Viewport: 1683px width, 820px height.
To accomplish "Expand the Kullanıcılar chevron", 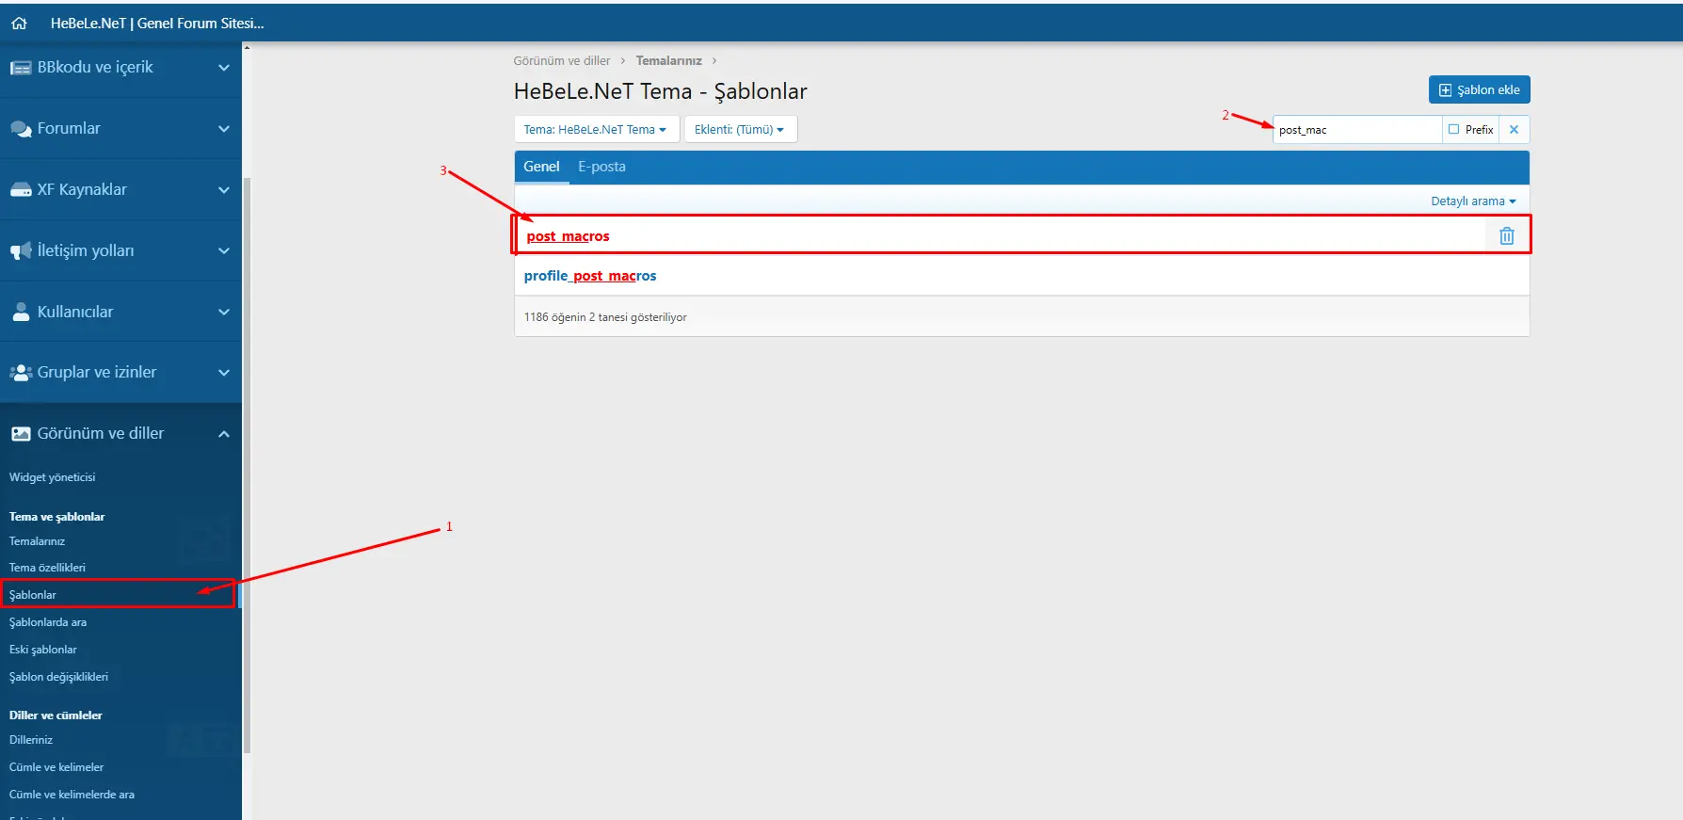I will 224,313.
